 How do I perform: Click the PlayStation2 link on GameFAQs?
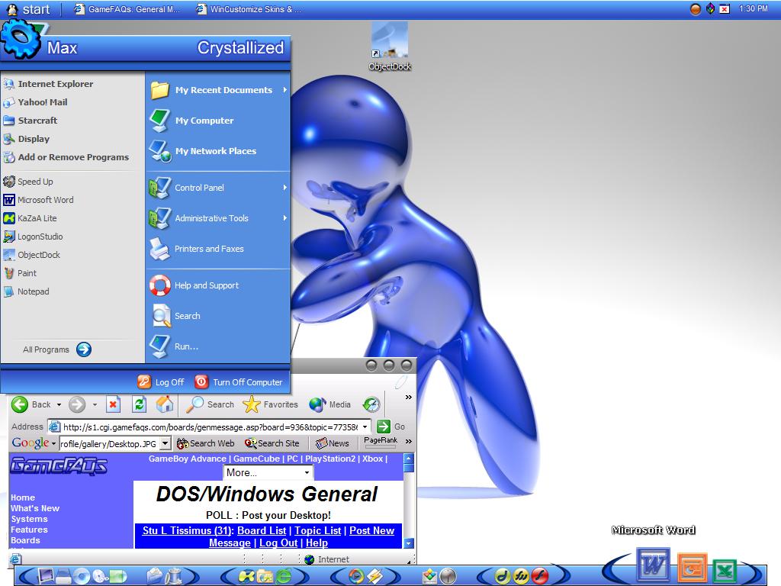[x=330, y=459]
